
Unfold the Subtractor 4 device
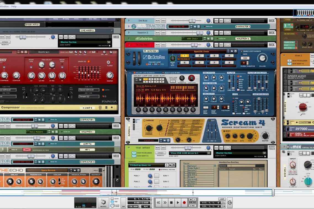click(129, 26)
